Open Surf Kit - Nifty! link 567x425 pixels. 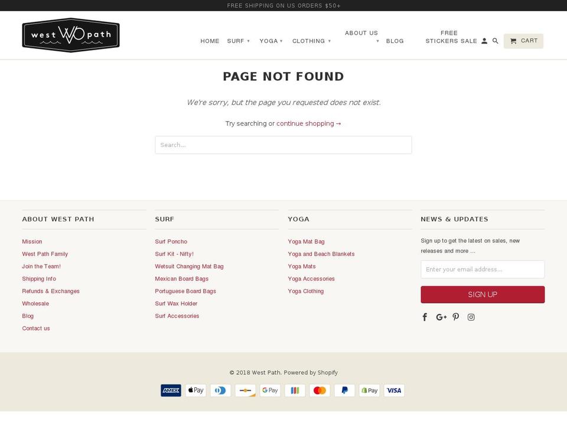tap(174, 254)
